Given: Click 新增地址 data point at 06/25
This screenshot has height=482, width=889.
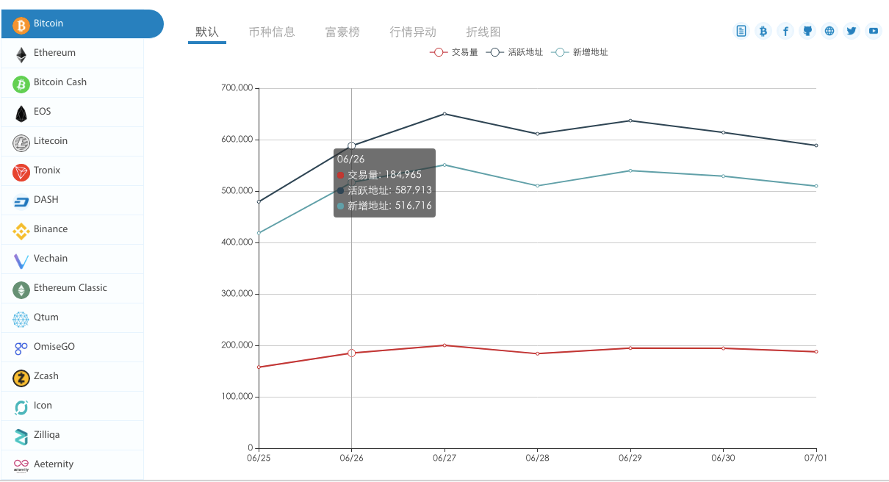Looking at the screenshot, I should pyautogui.click(x=259, y=233).
